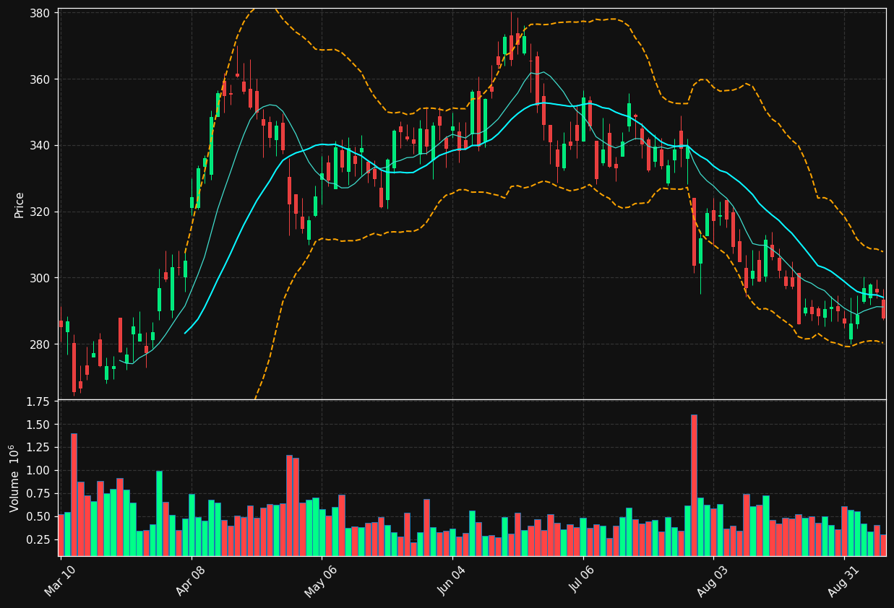
Task: Click the 360 price tick label
Action: (x=40, y=79)
